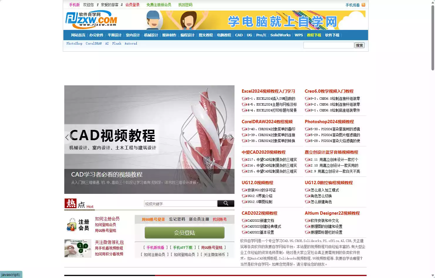435x278 pixels.
Task: Open 平面设计 menu item
Action: click(114, 35)
